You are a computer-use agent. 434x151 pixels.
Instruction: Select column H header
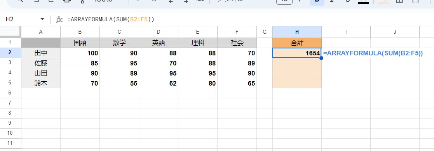[297, 32]
